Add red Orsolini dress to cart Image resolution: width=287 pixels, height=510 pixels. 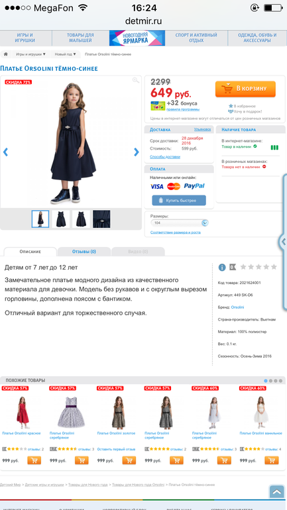(34, 460)
